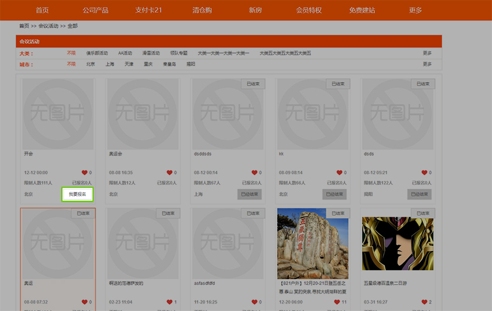Go to the 支付卡21 navigation item

(x=148, y=10)
